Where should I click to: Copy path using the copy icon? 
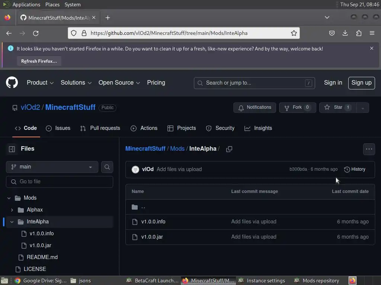pos(229,149)
